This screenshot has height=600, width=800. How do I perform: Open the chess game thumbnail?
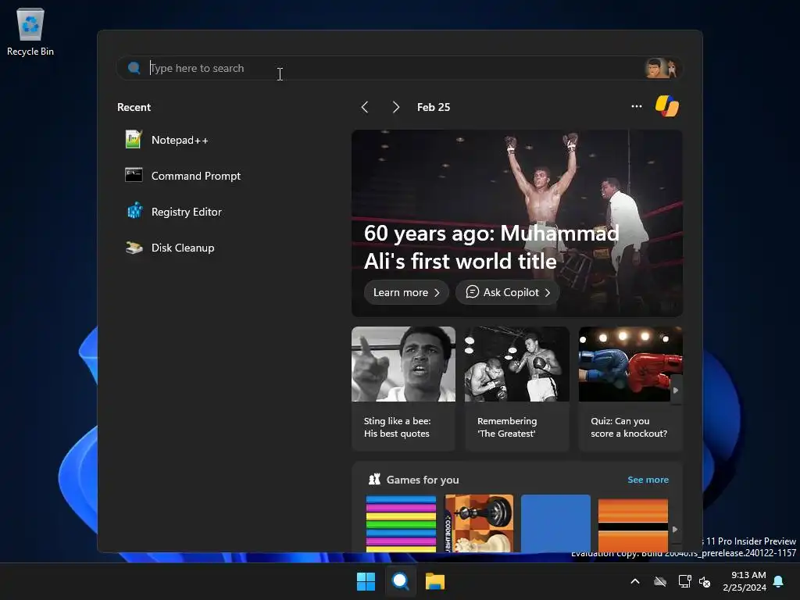479,523
